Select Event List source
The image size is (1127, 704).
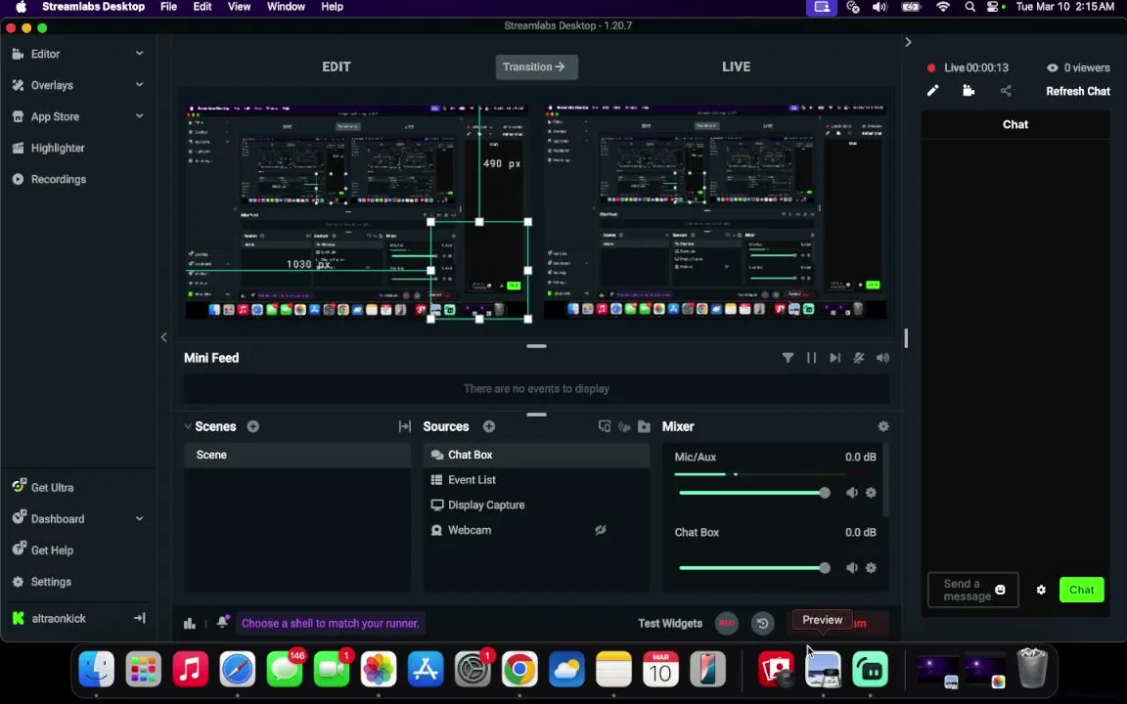536,480
